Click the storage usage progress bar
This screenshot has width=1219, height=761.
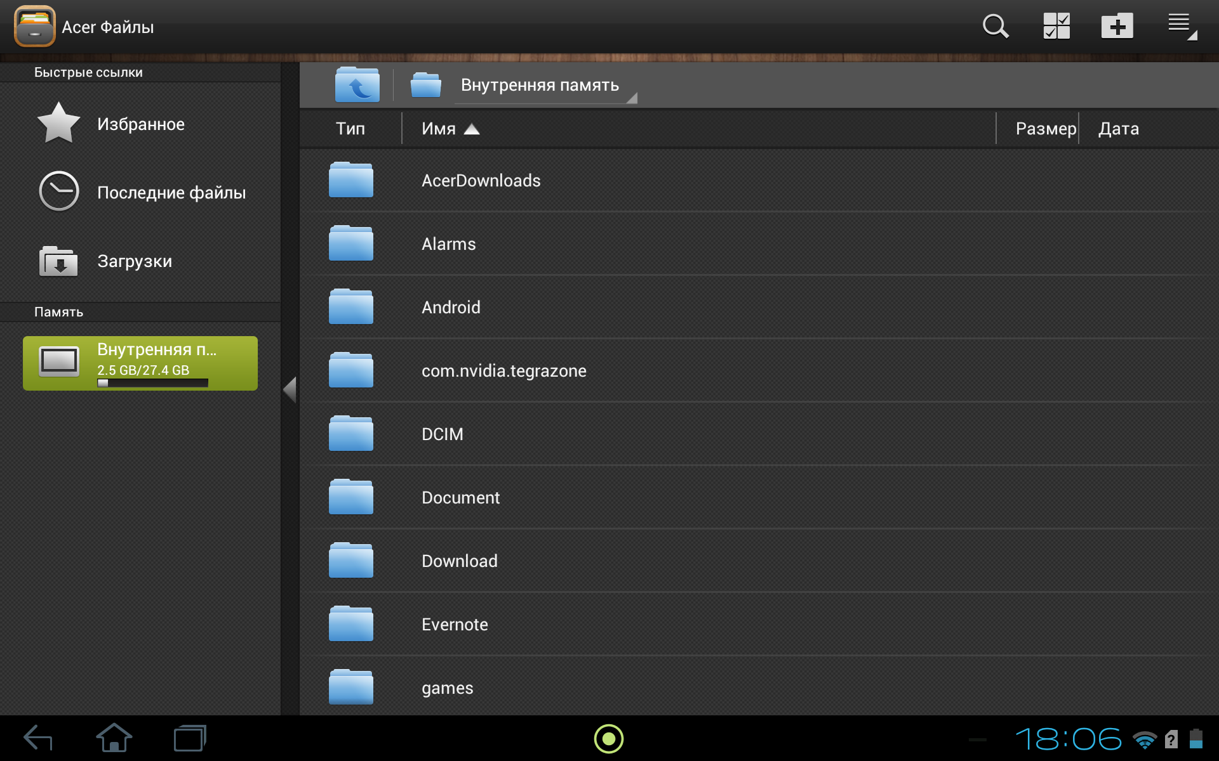coord(152,383)
